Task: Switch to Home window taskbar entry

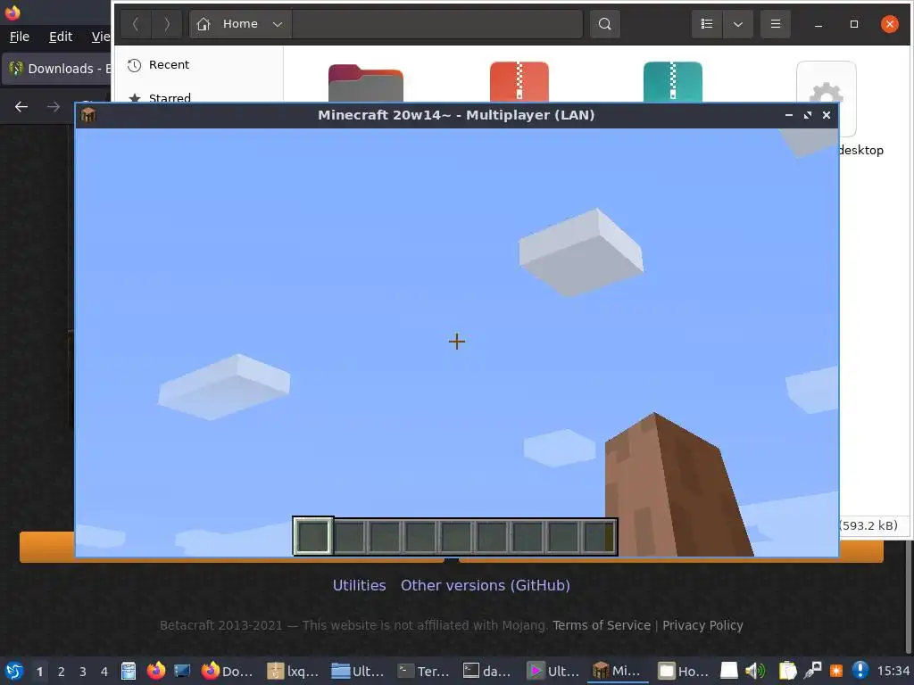Action: coord(683,671)
